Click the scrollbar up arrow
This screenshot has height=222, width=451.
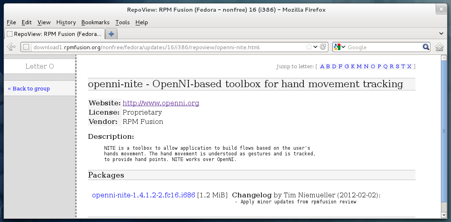click(x=443, y=58)
